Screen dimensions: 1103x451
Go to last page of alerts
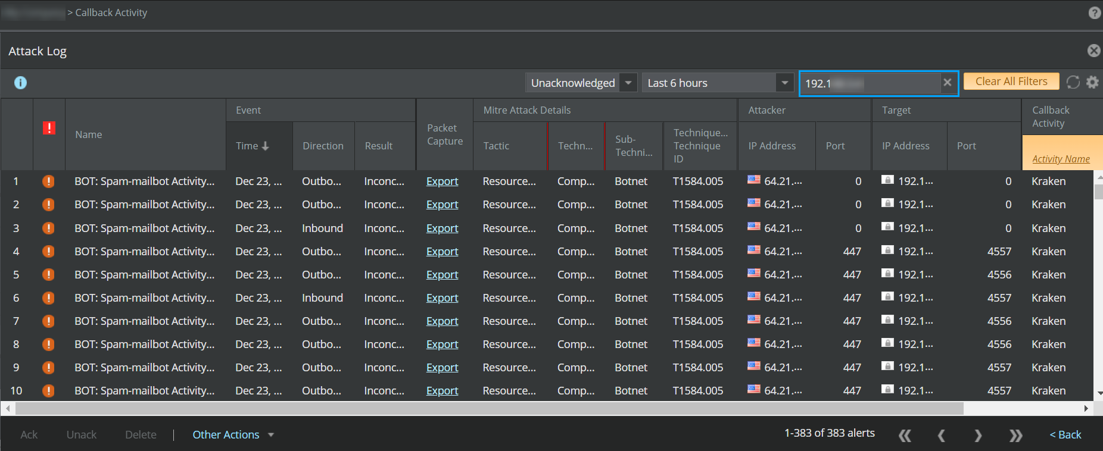[1015, 436]
